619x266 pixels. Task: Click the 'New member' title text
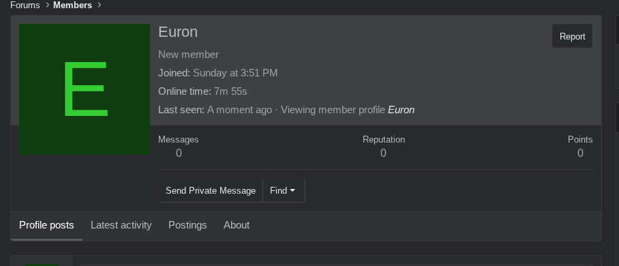pyautogui.click(x=188, y=55)
